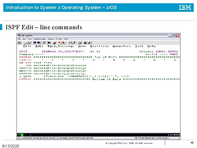Click the 'Connected to remote server' status text
This screenshot has height=148, width=197.
(57, 138)
